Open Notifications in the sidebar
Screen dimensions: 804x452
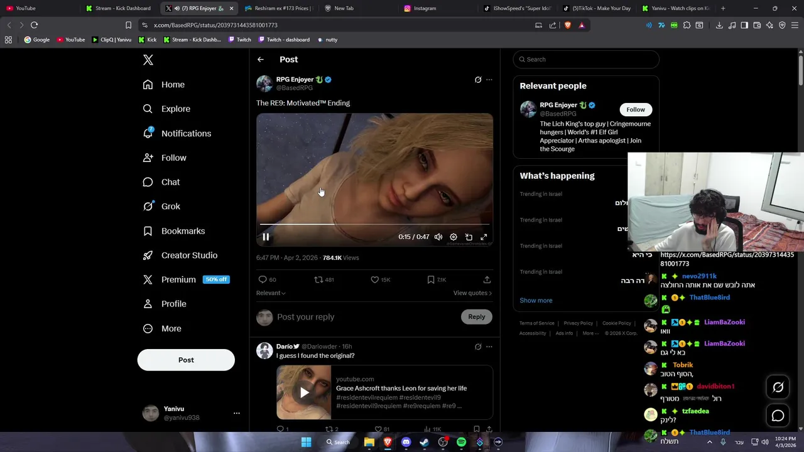pos(177,133)
